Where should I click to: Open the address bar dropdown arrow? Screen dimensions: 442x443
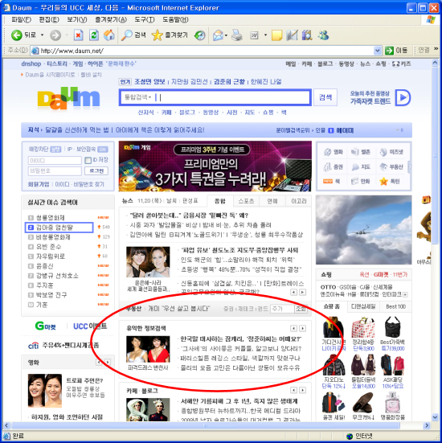tap(378, 51)
